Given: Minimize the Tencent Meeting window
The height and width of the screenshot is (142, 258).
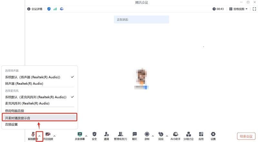Looking at the screenshot, I should [x=241, y=2].
